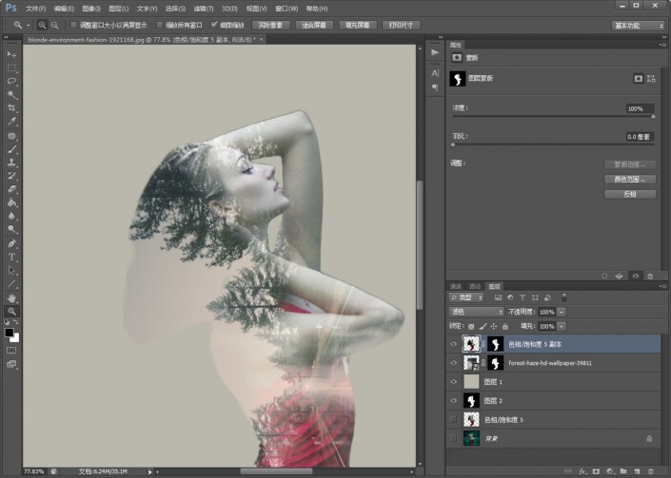Toggle the 细微缩放 checkbox
Image resolution: width=671 pixels, height=478 pixels.
click(214, 25)
